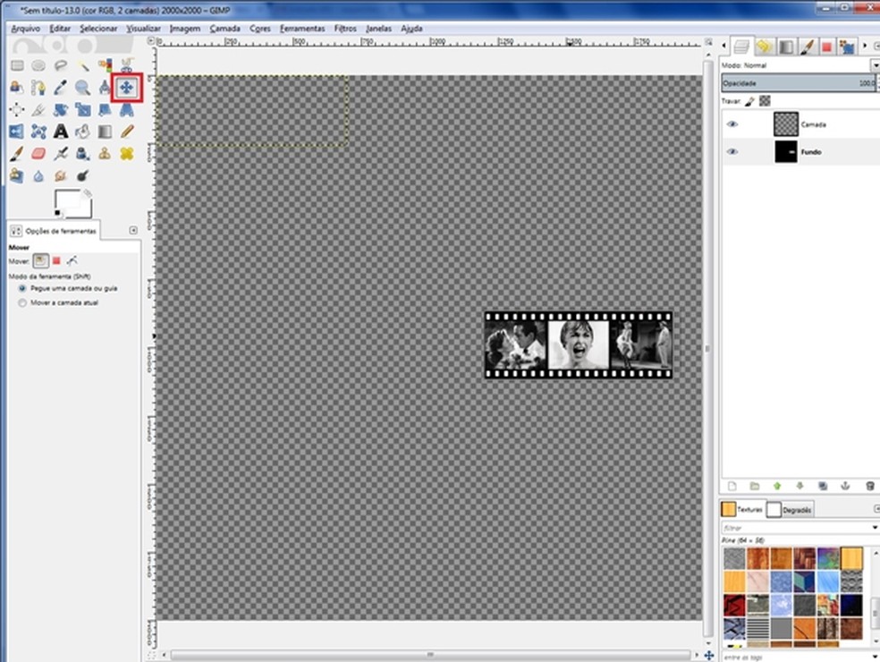
Task: Delete the layer with trash button
Action: 870,486
